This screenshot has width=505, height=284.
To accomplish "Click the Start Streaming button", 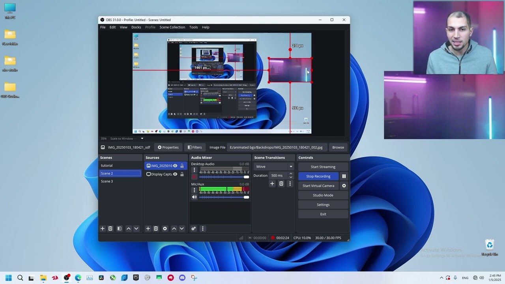I will [x=323, y=167].
